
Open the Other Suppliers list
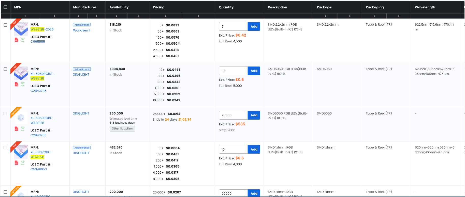point(122,128)
